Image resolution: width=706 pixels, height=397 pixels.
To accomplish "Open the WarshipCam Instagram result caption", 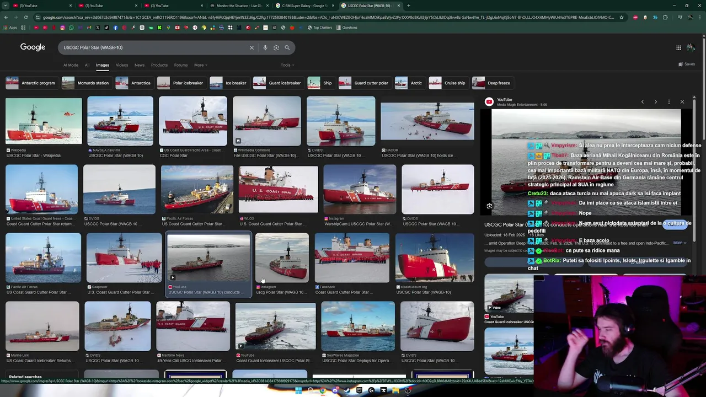I will (x=359, y=224).
